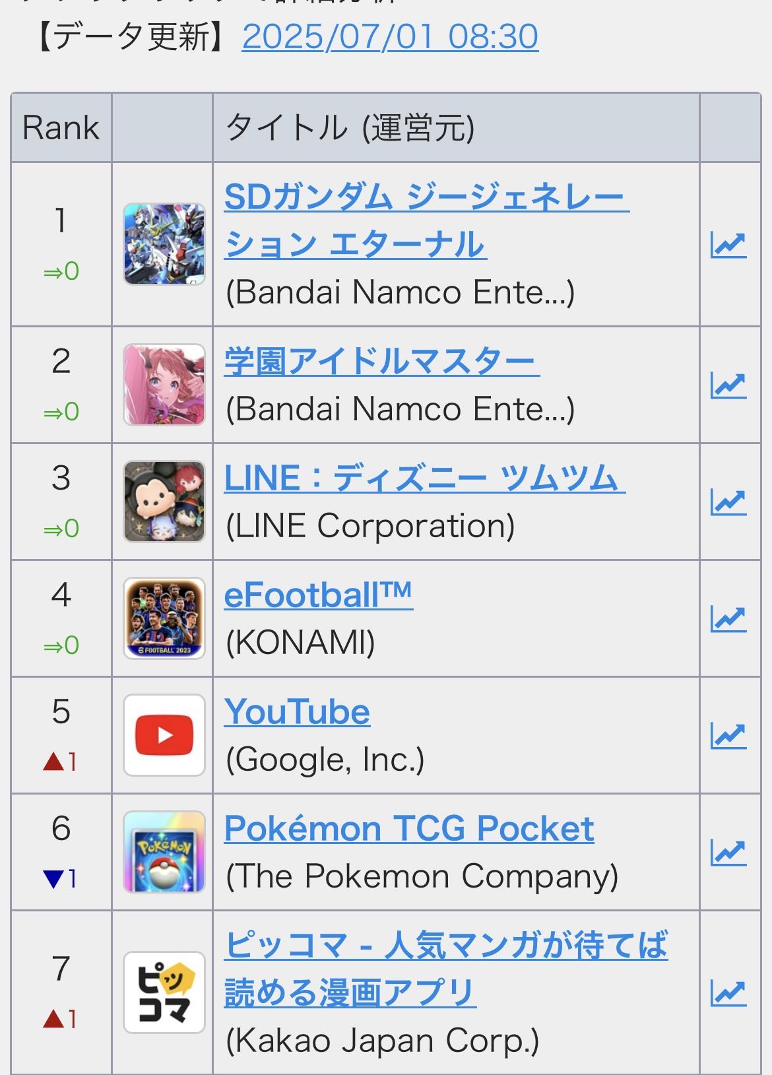Viewport: 772px width, 1075px height.
Task: Tap the eFootball app thumbnail
Action: 164,618
